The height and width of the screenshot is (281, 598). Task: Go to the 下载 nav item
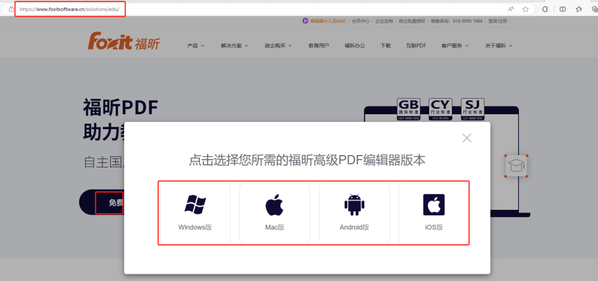pyautogui.click(x=385, y=46)
